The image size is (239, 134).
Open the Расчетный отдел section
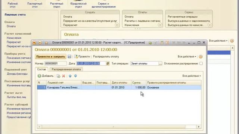57,5
